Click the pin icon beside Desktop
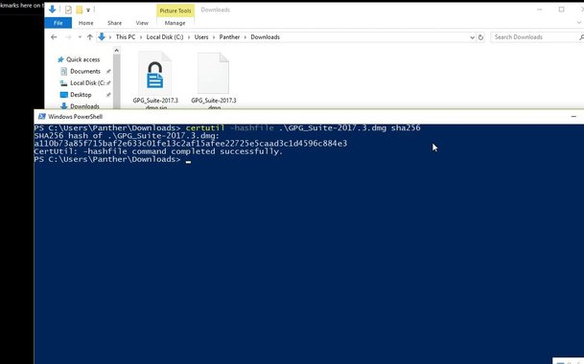 click(x=108, y=95)
